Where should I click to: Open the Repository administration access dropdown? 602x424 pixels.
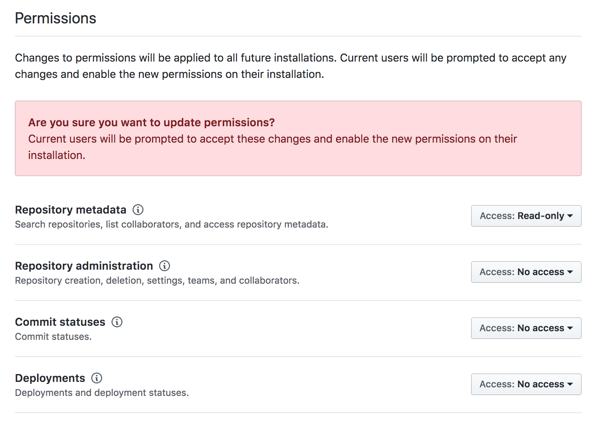point(526,272)
